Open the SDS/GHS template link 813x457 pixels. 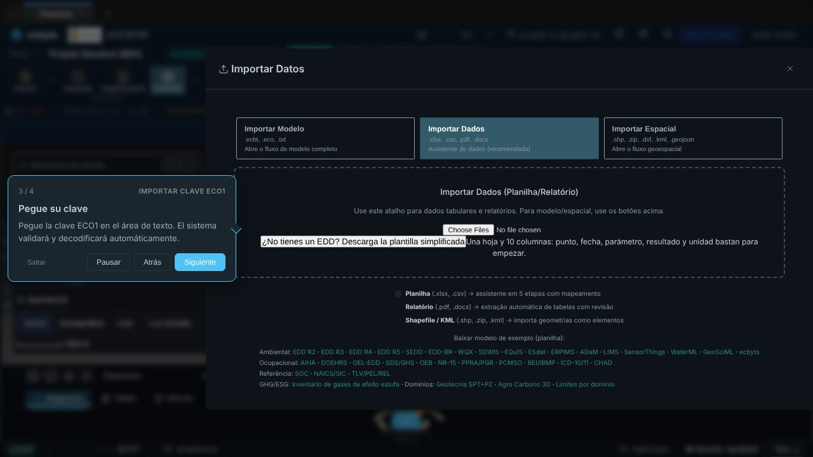tap(400, 362)
